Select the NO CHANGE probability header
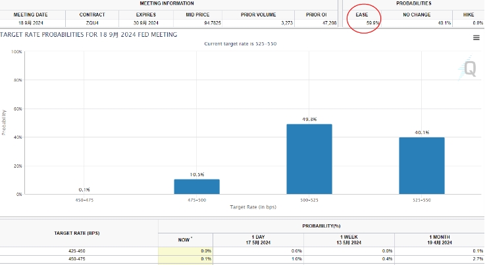Viewport: 489px width, 265px height. click(417, 14)
